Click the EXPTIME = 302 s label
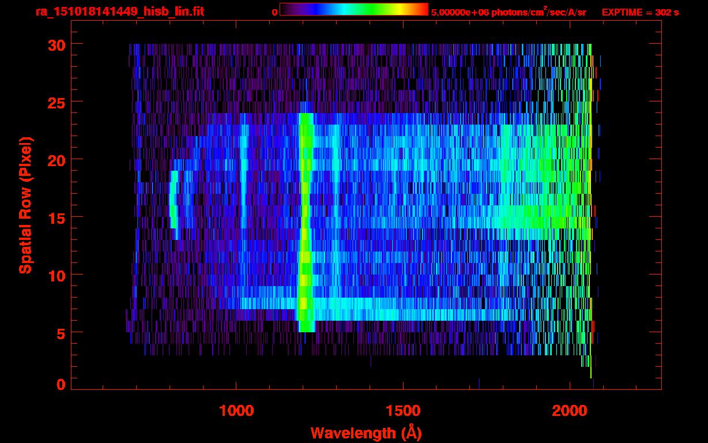The width and height of the screenshot is (708, 443). (640, 12)
